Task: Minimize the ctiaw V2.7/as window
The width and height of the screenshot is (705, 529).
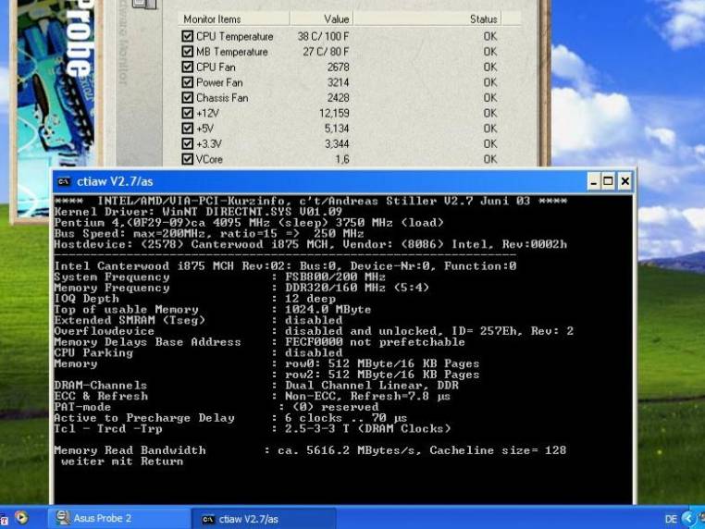Action: pos(593,181)
